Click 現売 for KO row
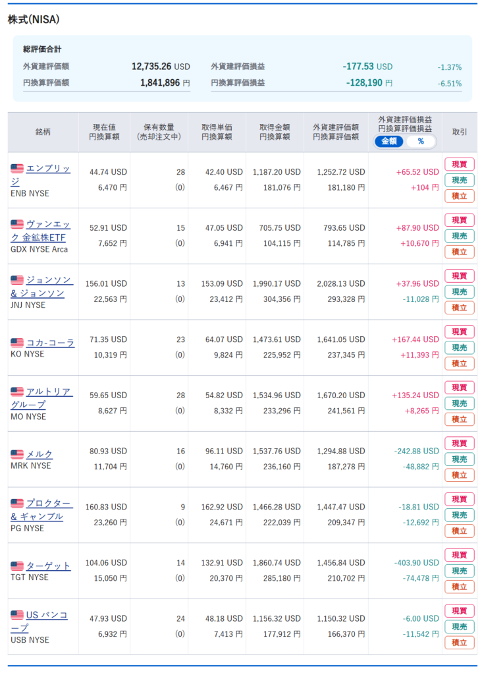480x675 pixels. 460,347
